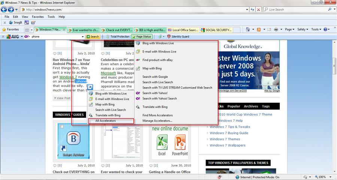Open the Page dropdown menu
Image resolution: width=337 pixels, height=180 pixels.
coord(289,30)
